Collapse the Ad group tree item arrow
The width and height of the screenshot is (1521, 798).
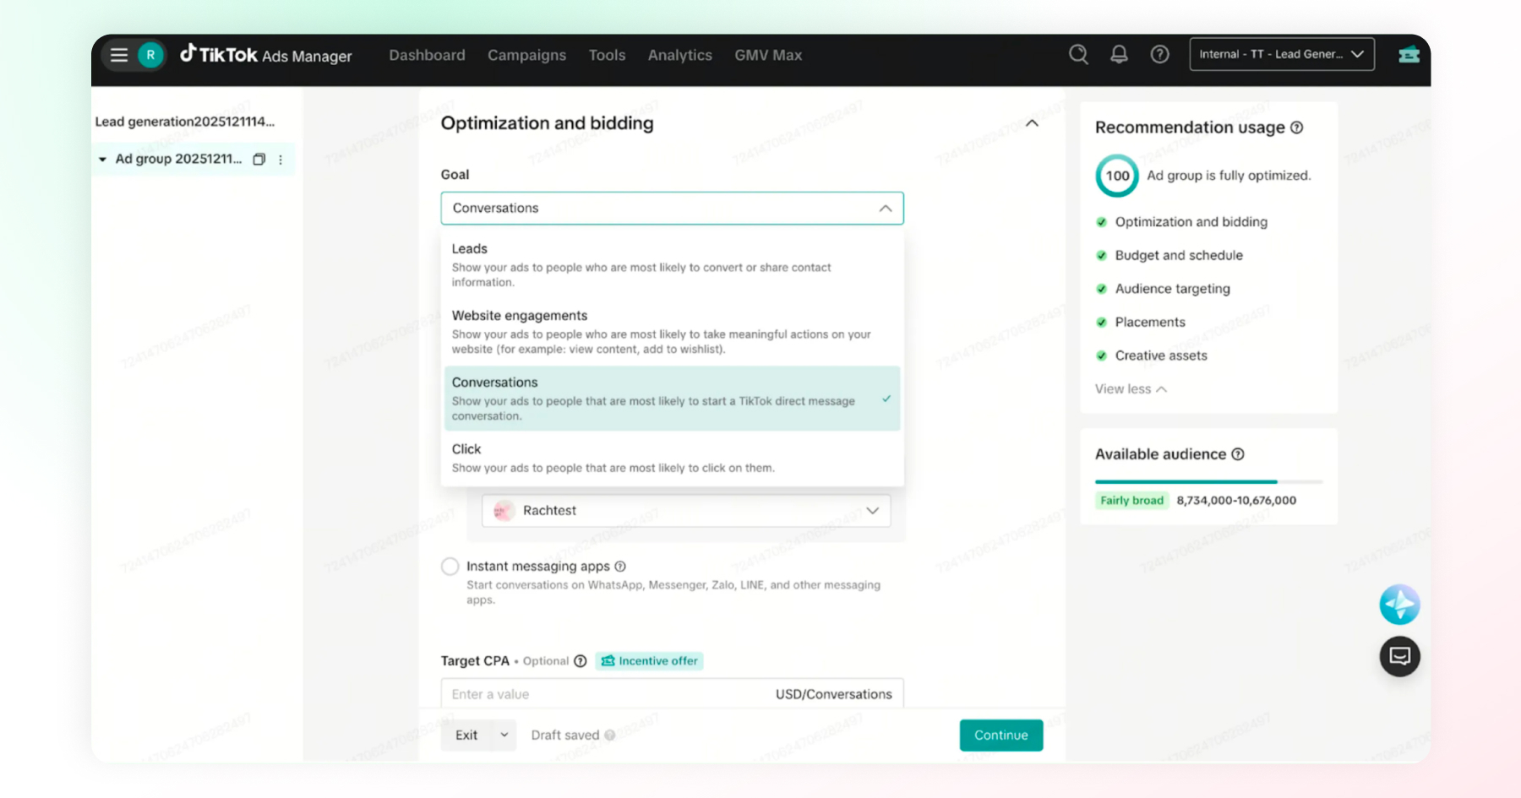102,160
